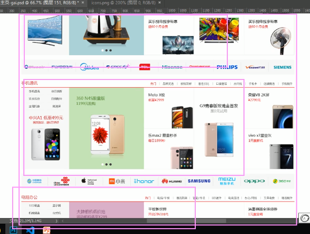Click the Hisense brand logo
This screenshot has height=234, width=310.
click(172, 67)
